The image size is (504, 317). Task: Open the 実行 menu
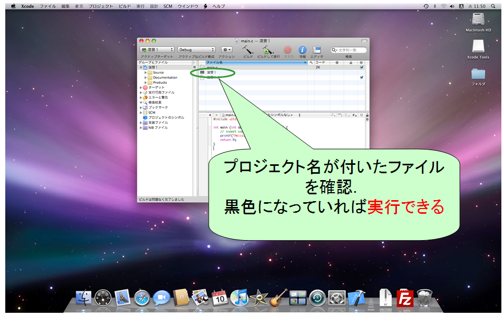(x=140, y=6)
